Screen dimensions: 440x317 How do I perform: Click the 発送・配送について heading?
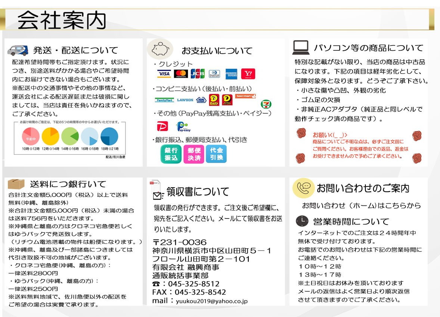(75, 50)
